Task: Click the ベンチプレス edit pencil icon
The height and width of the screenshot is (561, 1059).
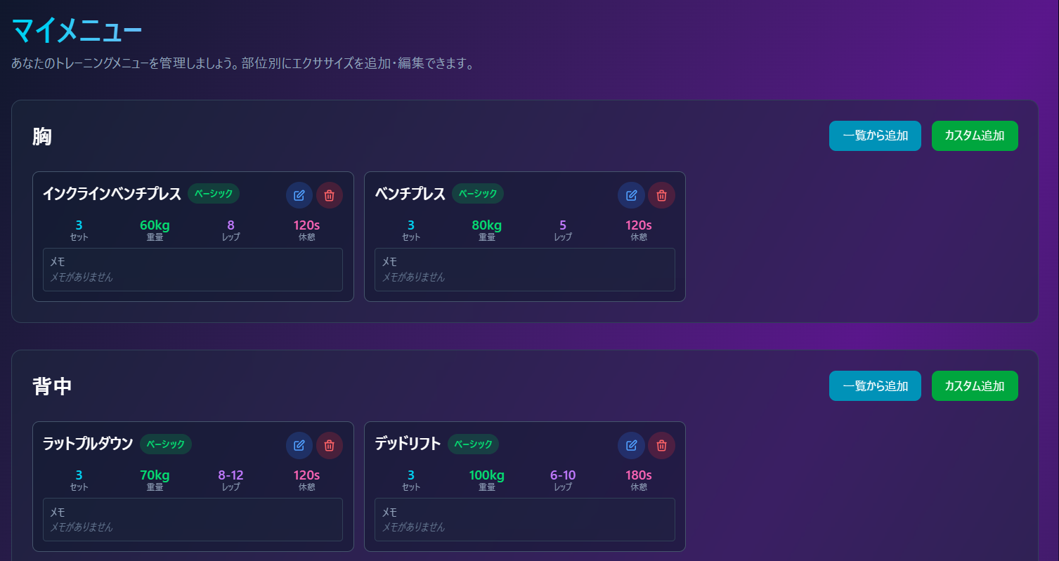Action: [631, 195]
